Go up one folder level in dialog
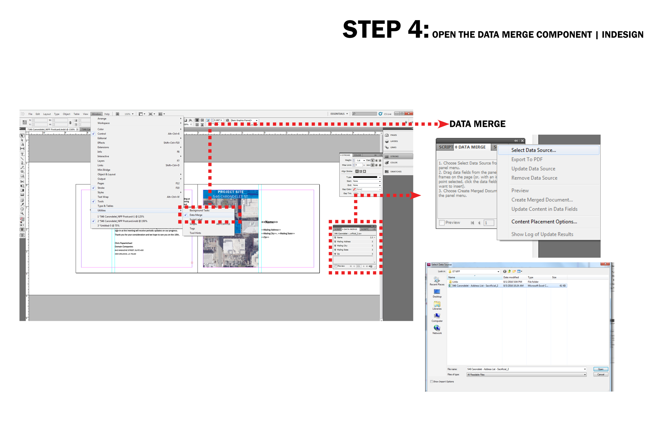 tap(509, 271)
